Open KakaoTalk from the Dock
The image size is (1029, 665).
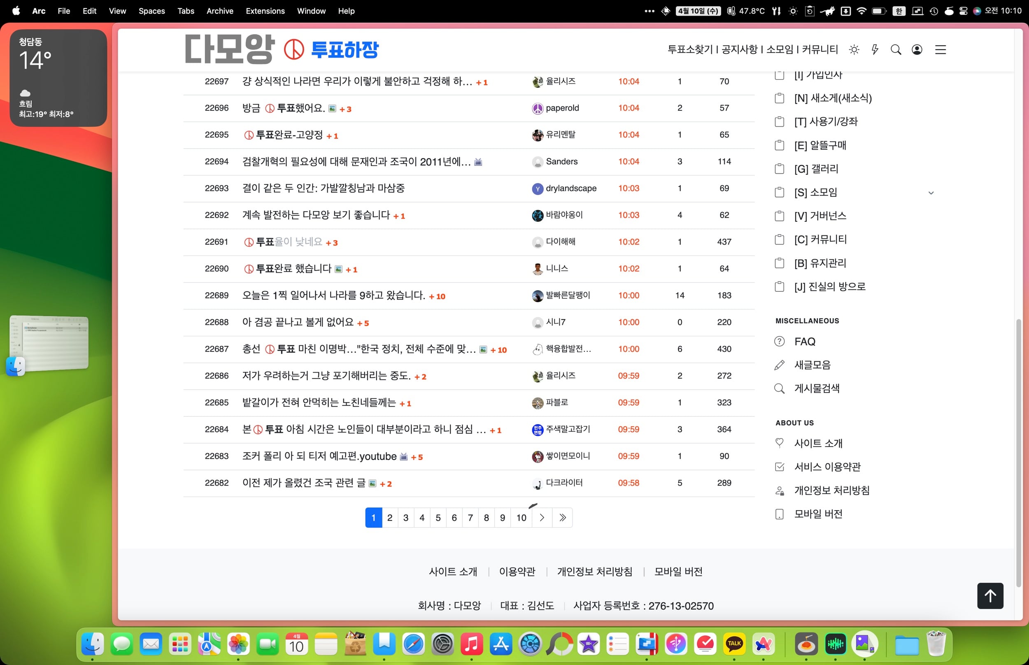coord(734,644)
